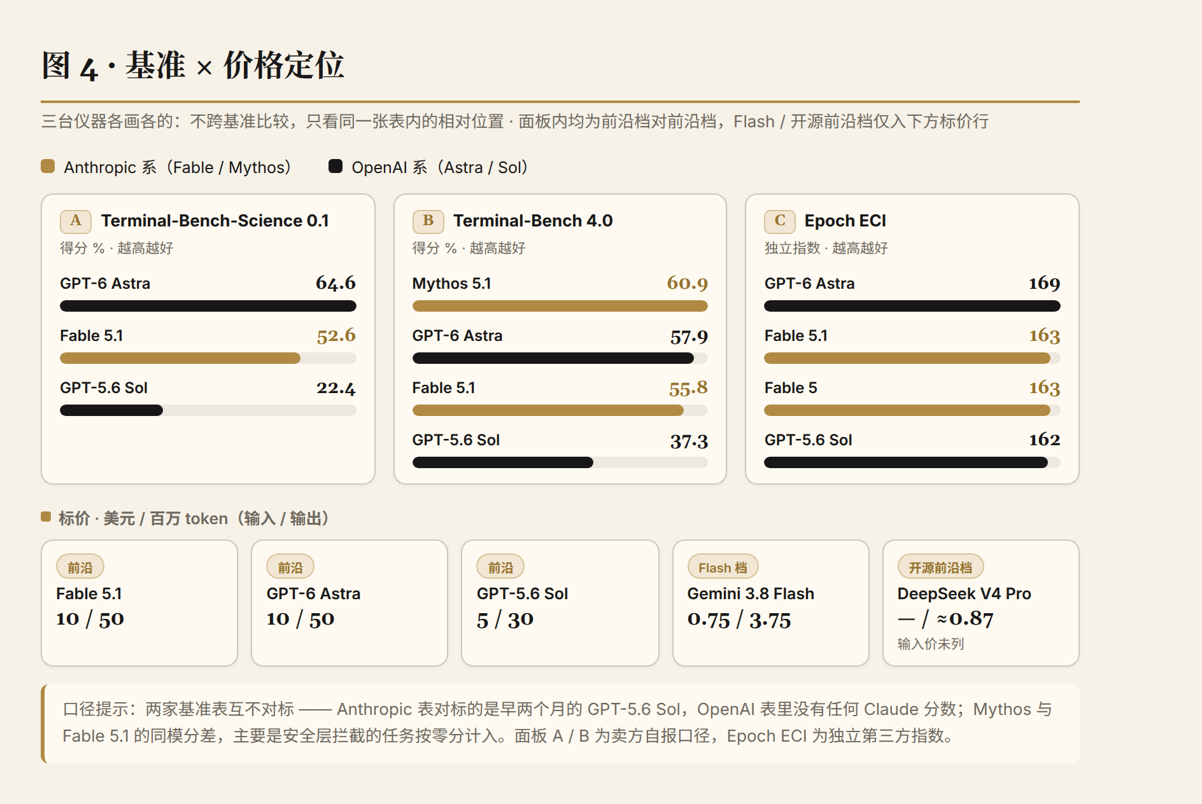Click the Mythos 5.1 score bar
This screenshot has width=1202, height=804.
[560, 306]
